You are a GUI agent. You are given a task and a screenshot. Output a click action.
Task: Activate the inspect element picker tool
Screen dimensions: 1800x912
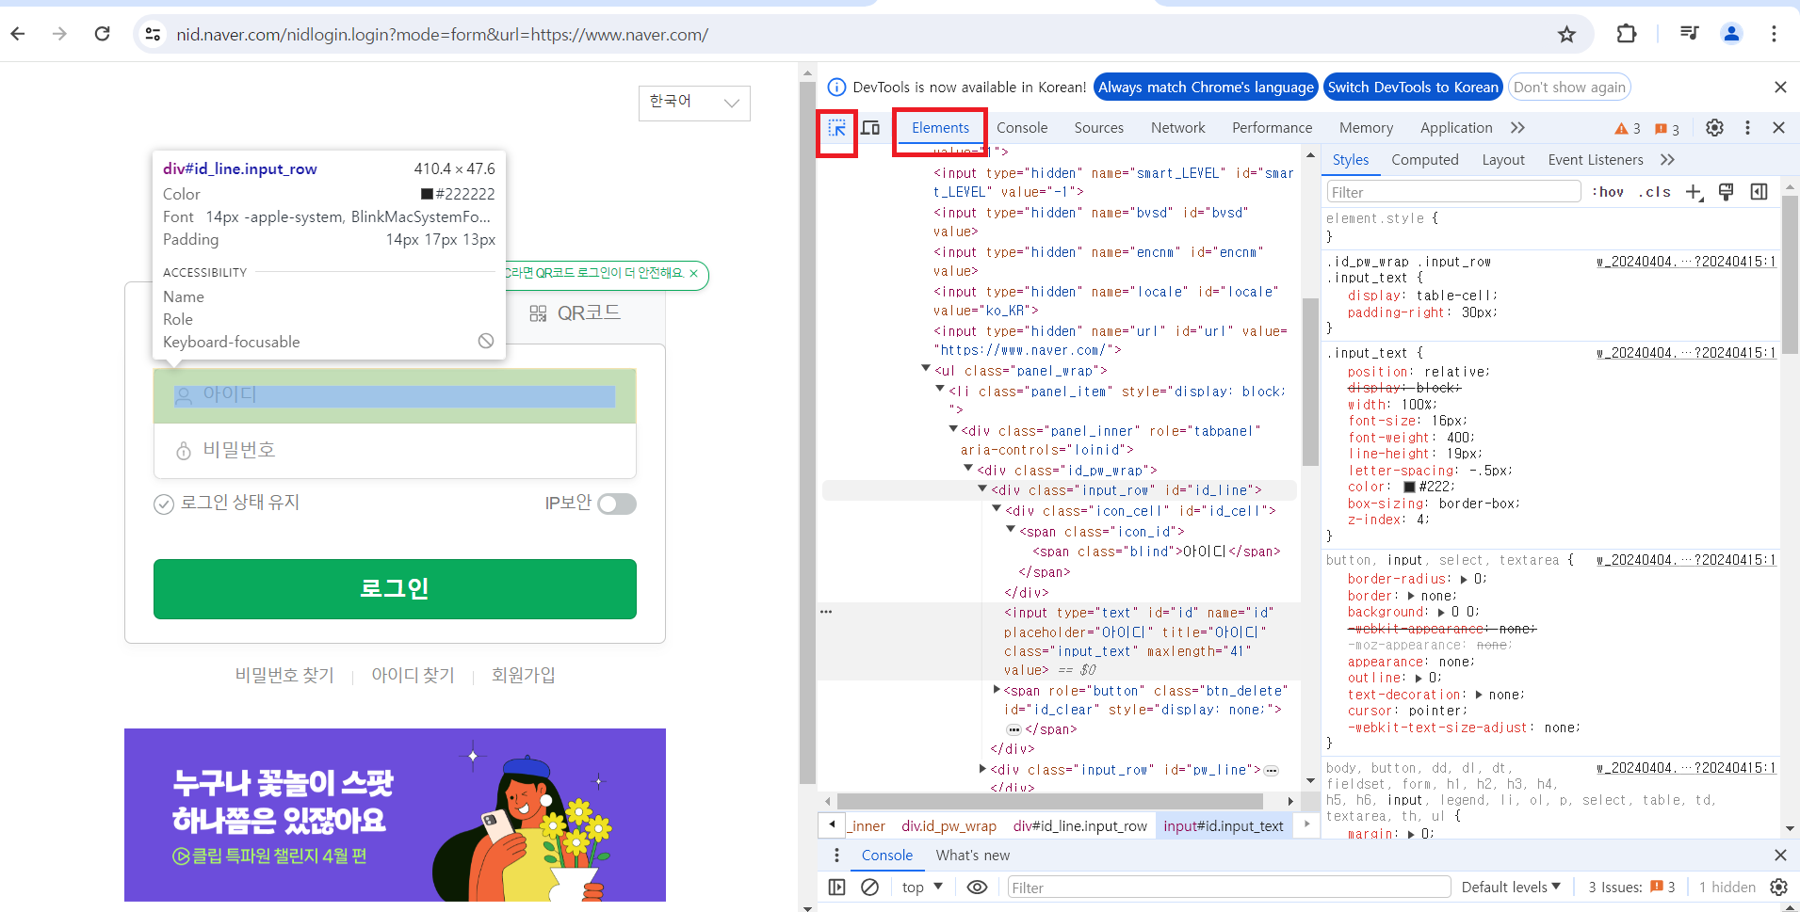(x=836, y=128)
